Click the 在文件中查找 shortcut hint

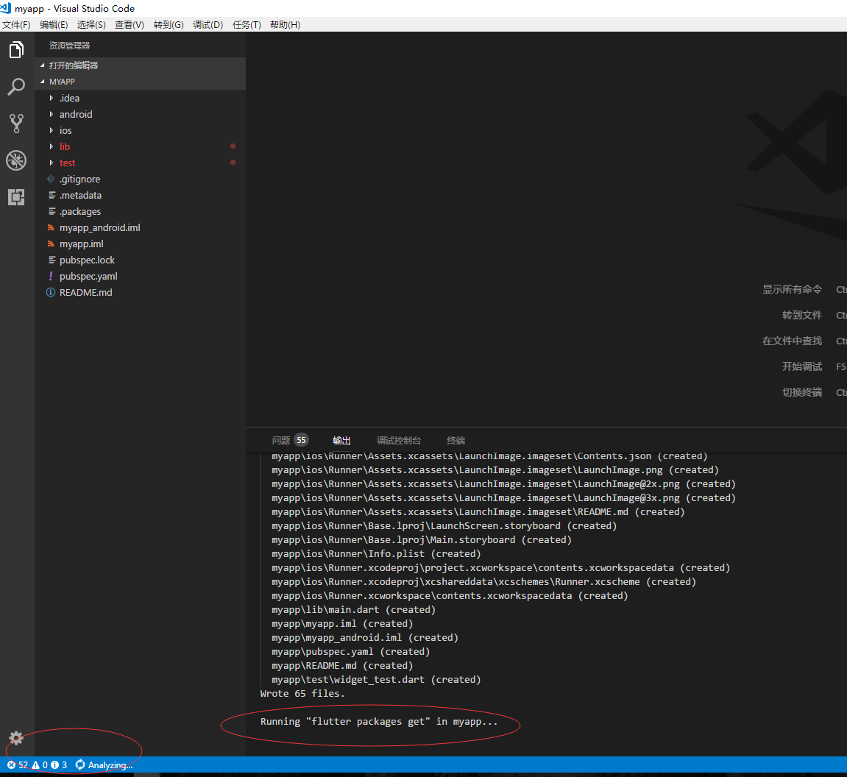click(x=792, y=341)
